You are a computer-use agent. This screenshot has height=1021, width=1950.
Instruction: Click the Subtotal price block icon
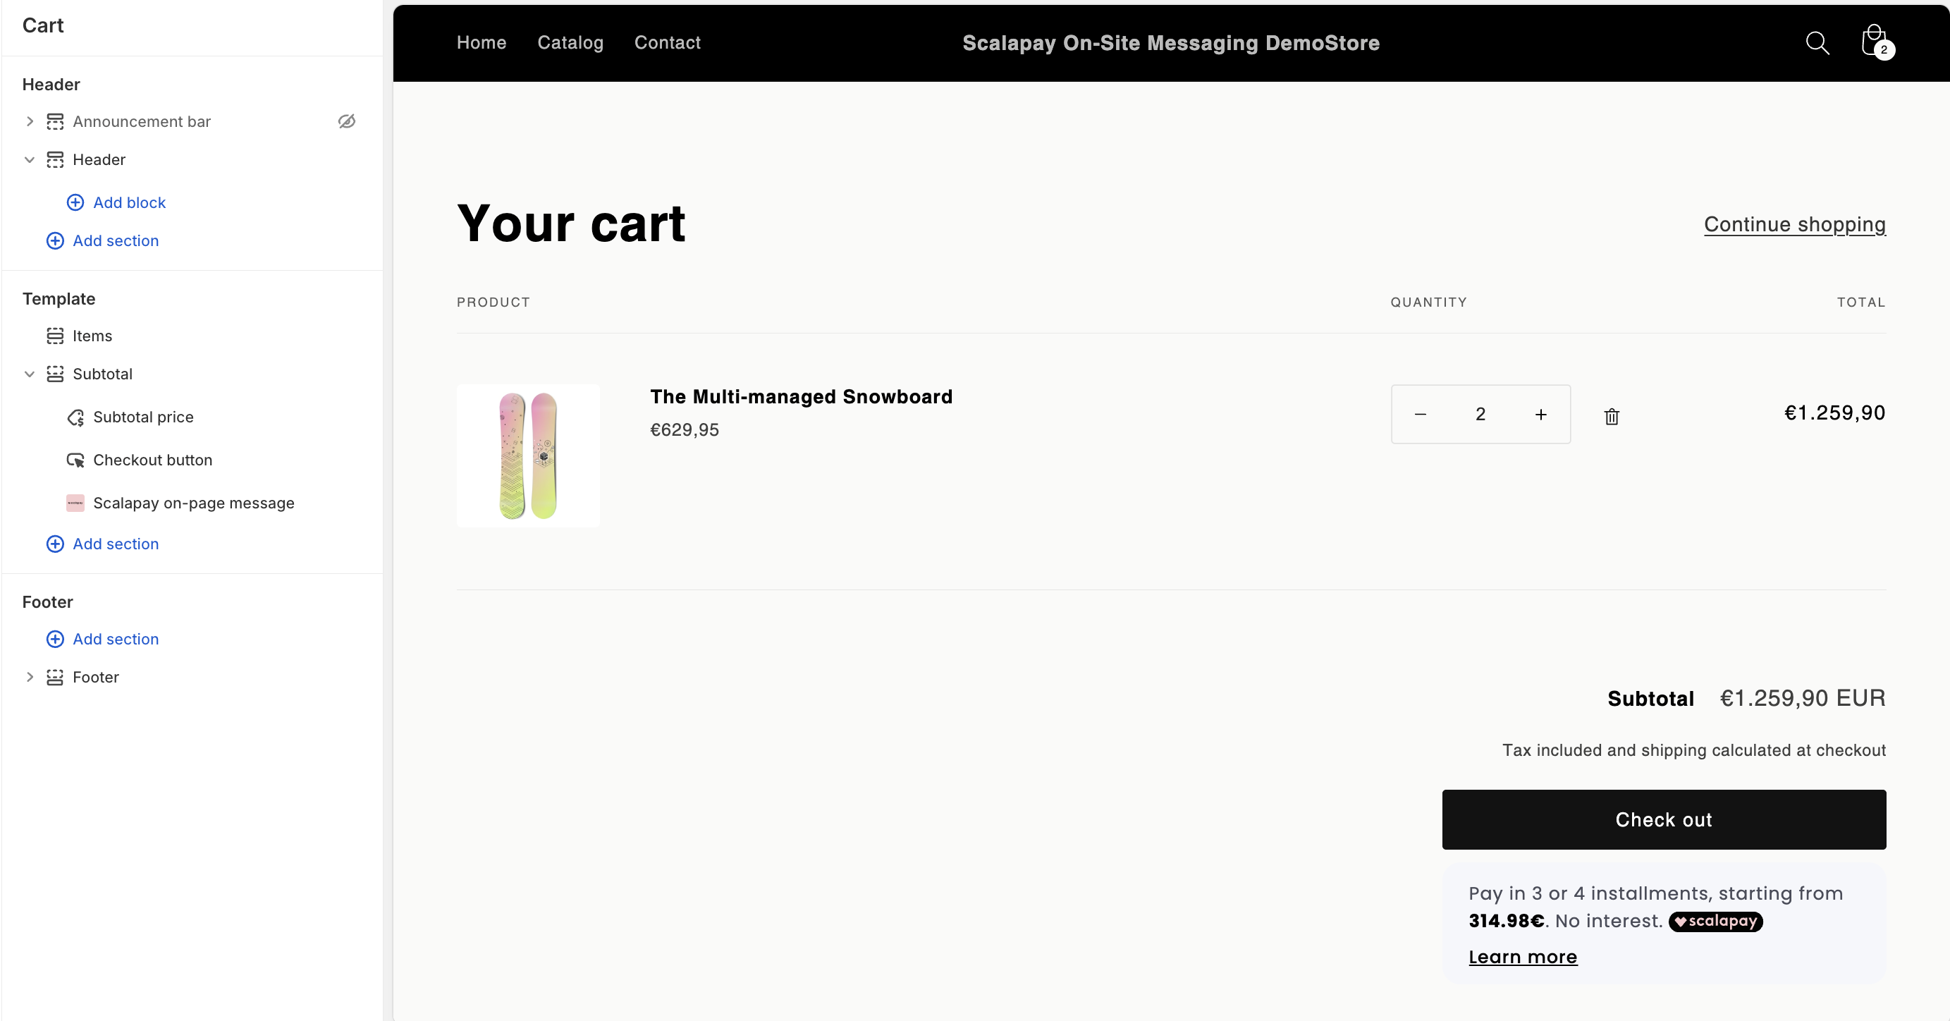pyautogui.click(x=75, y=417)
